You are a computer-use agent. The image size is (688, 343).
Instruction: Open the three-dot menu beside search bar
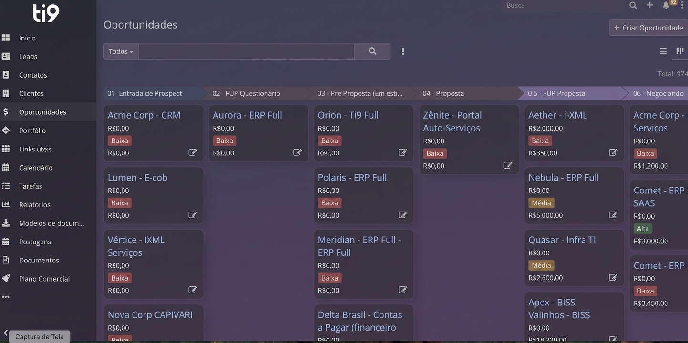coord(403,51)
